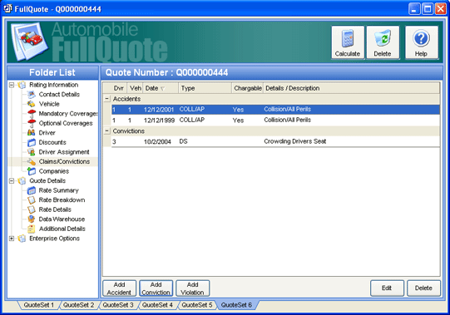Select the 12/12/2001 accident row
The image size is (450, 315).
275,110
